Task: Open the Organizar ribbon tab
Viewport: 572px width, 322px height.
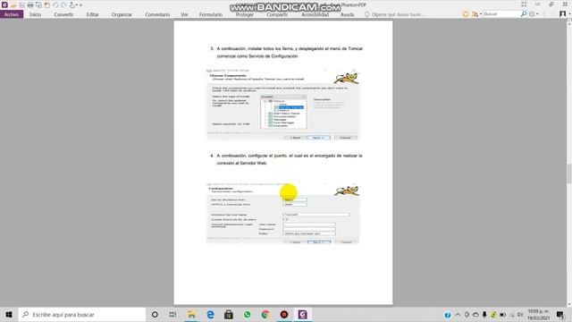Action: coord(122,14)
